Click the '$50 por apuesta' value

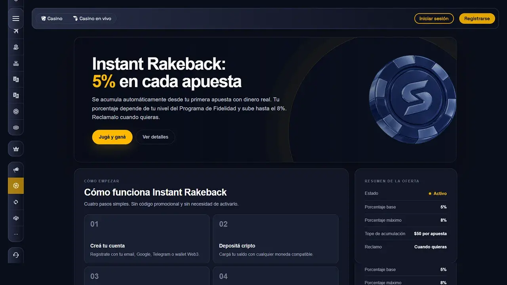pyautogui.click(x=430, y=234)
